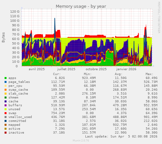Select the 'committed' legend label

tap(17, 121)
